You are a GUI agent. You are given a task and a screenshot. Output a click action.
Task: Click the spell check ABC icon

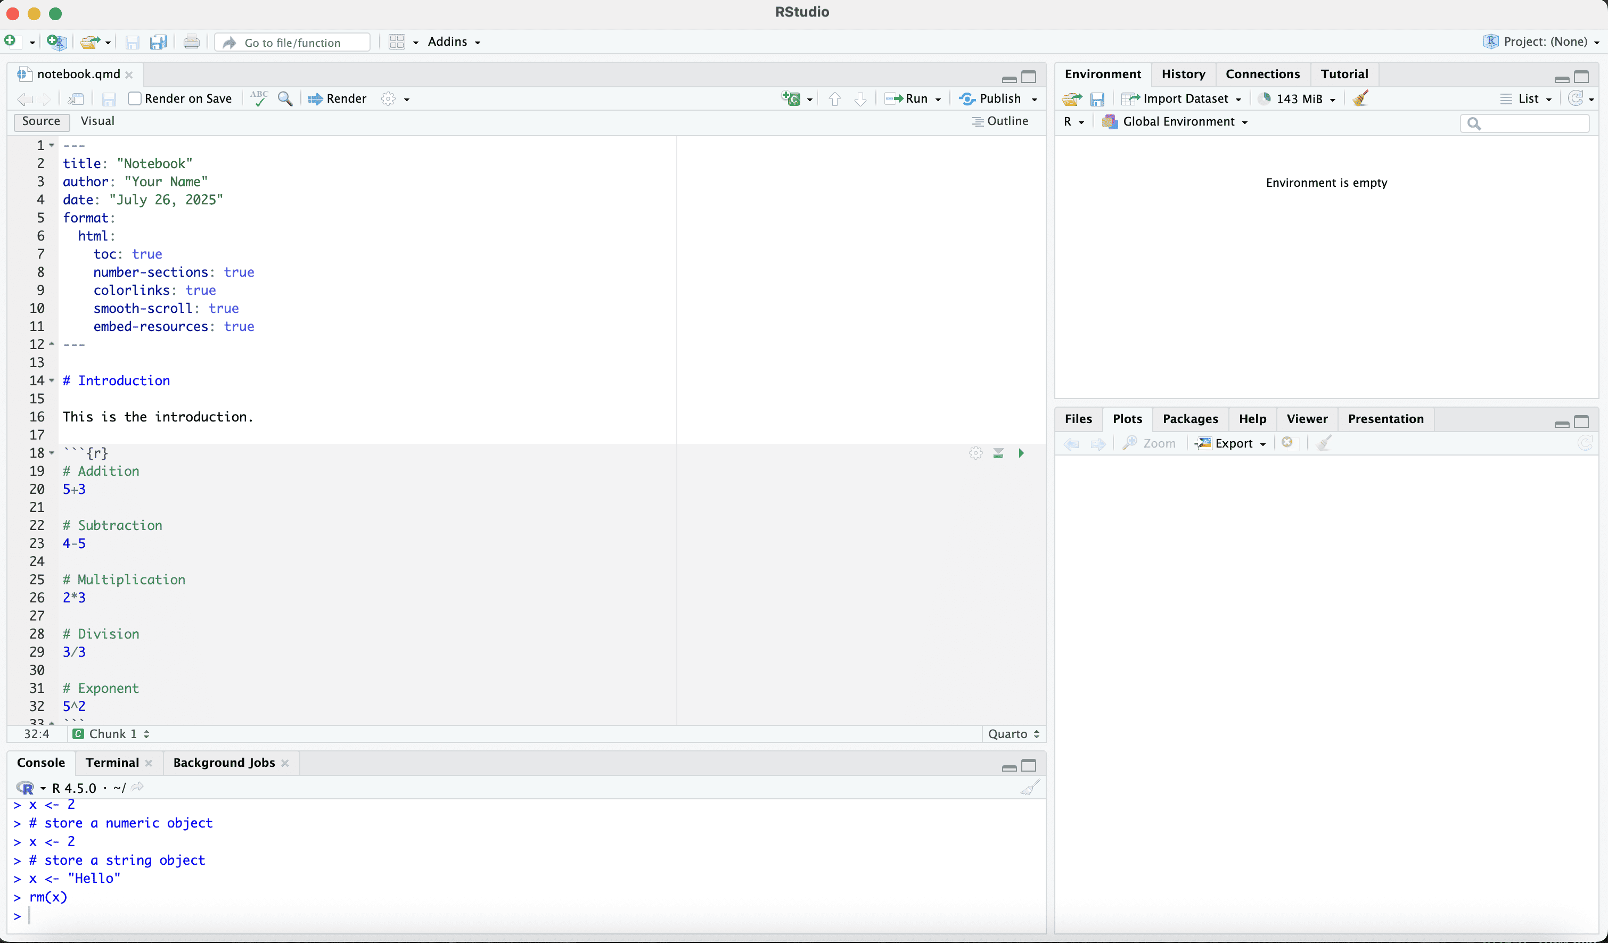tap(259, 98)
